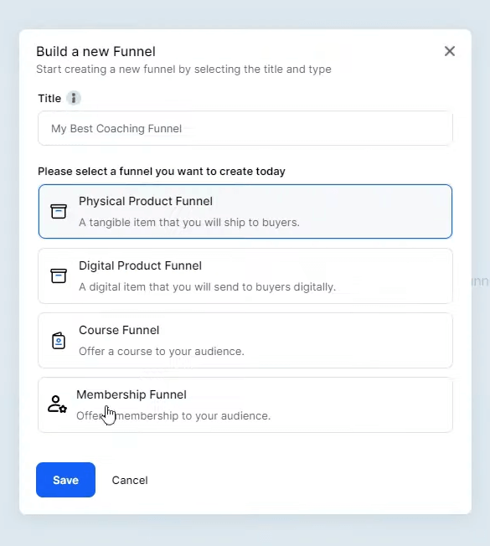Close the Build a new Funnel dialog
Screen dimensions: 490x546
click(450, 51)
